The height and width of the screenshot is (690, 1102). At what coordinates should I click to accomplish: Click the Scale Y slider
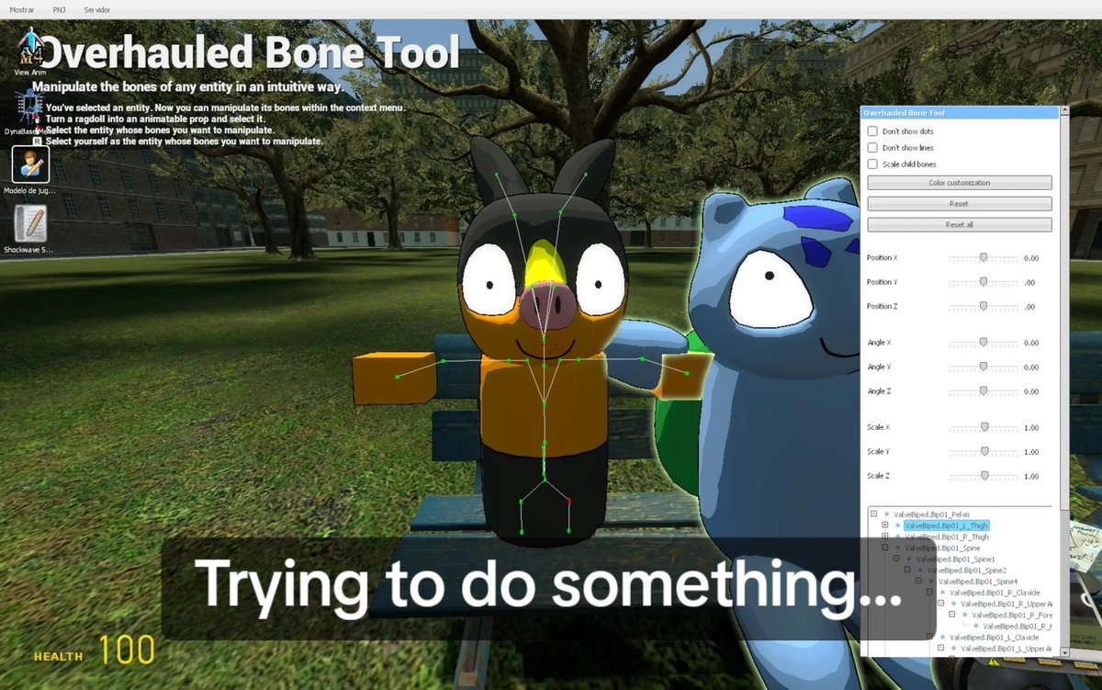pyautogui.click(x=983, y=452)
